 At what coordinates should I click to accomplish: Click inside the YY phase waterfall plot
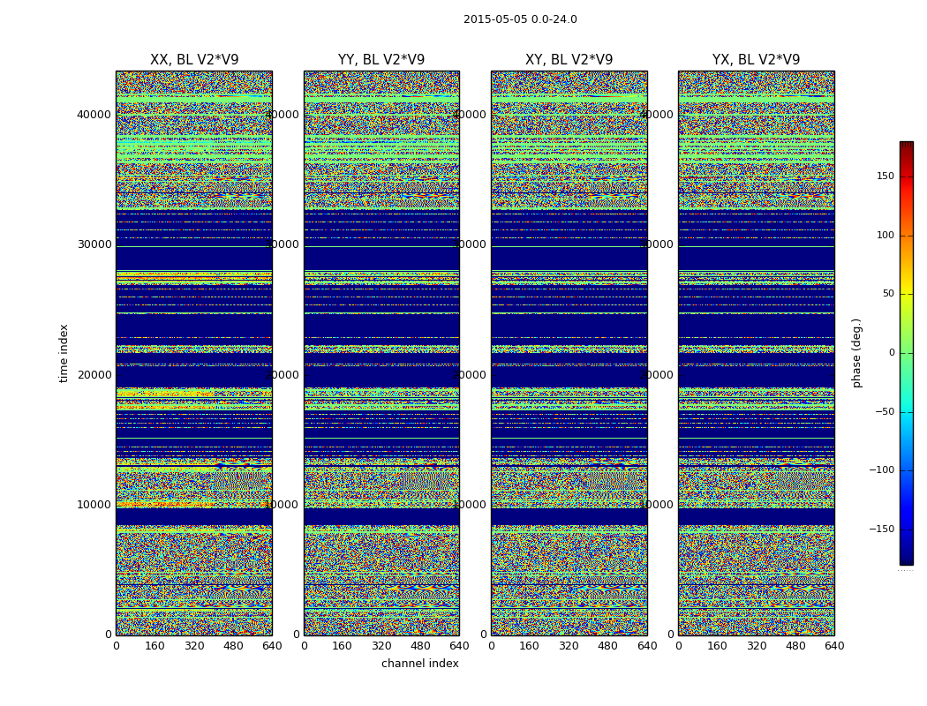[x=382, y=353]
